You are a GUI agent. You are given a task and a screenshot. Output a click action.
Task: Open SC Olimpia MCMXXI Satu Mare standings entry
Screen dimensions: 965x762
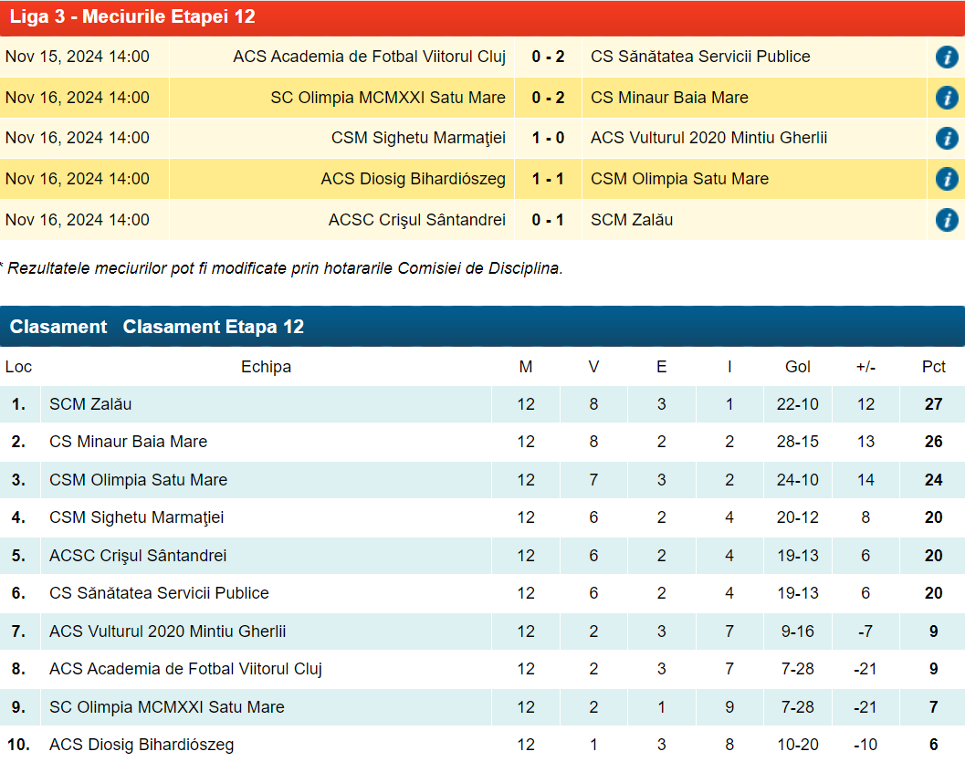click(166, 707)
